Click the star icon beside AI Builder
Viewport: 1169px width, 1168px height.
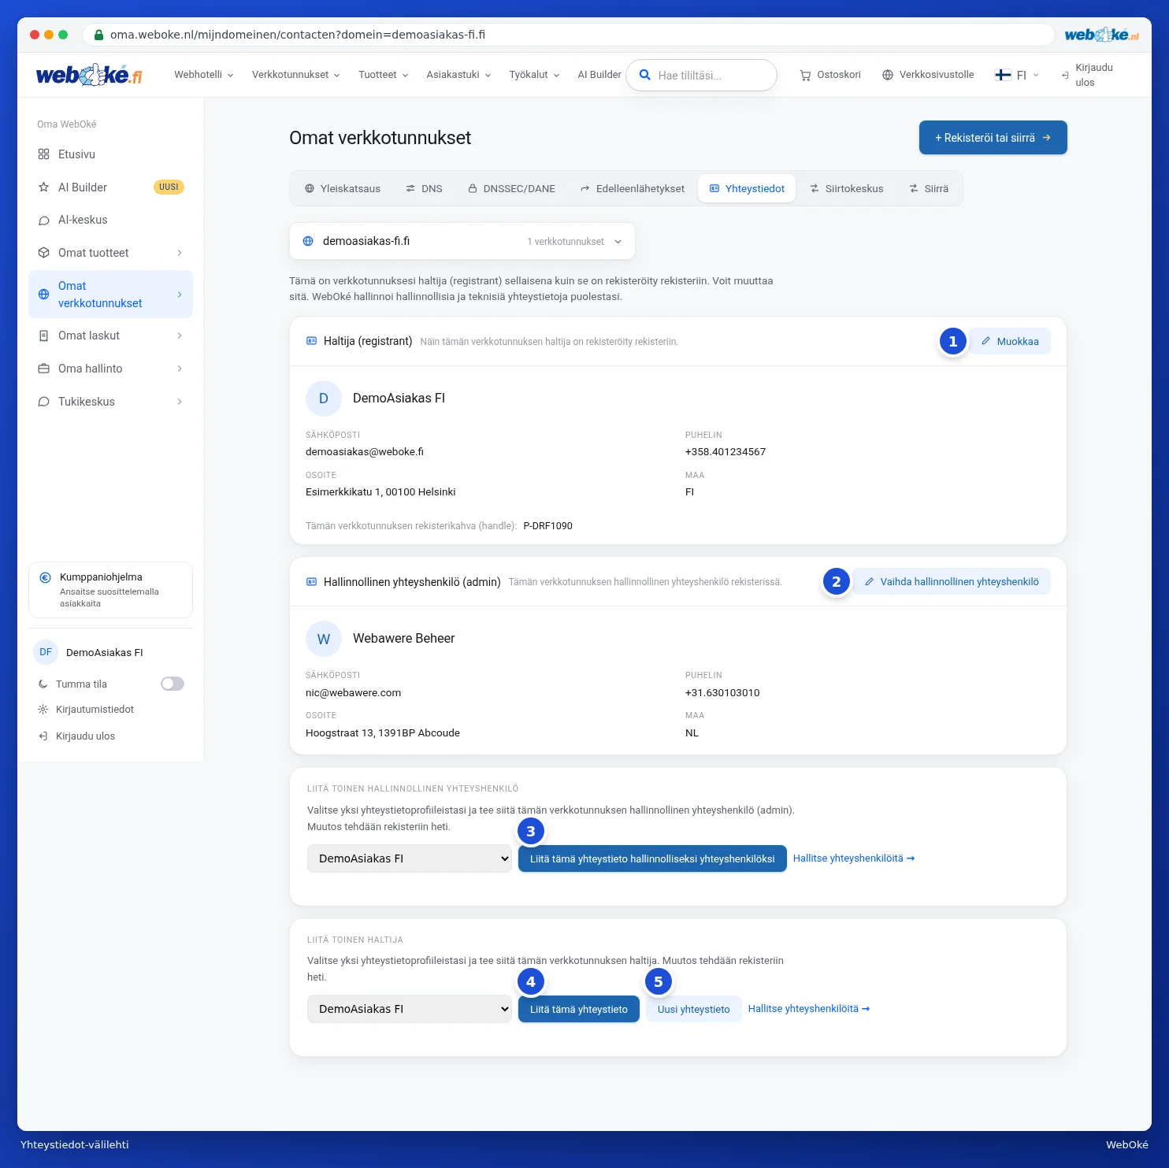pos(43,187)
